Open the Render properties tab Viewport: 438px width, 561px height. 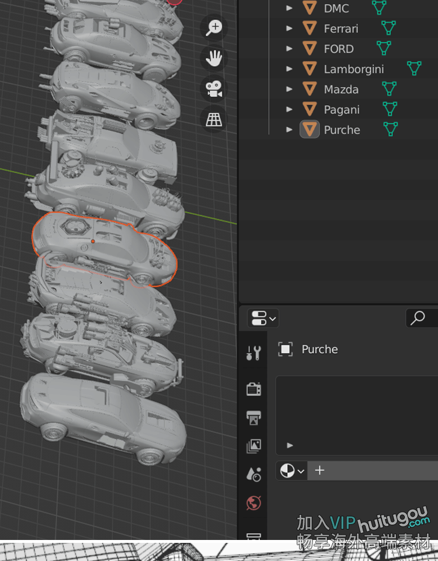[x=253, y=389]
